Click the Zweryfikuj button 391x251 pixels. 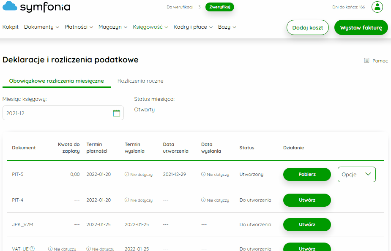(x=220, y=7)
